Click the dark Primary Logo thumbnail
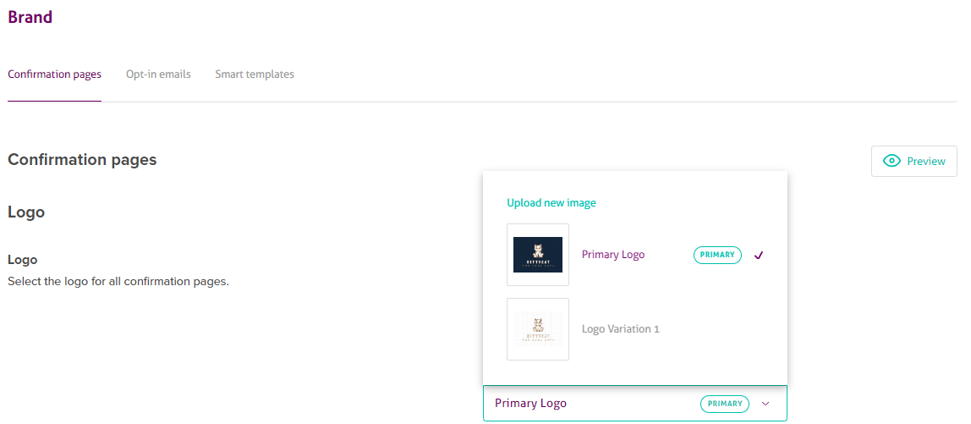This screenshot has width=971, height=424. point(538,255)
